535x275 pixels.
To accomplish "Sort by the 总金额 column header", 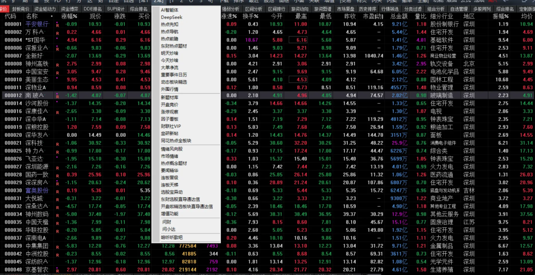I will [398, 16].
